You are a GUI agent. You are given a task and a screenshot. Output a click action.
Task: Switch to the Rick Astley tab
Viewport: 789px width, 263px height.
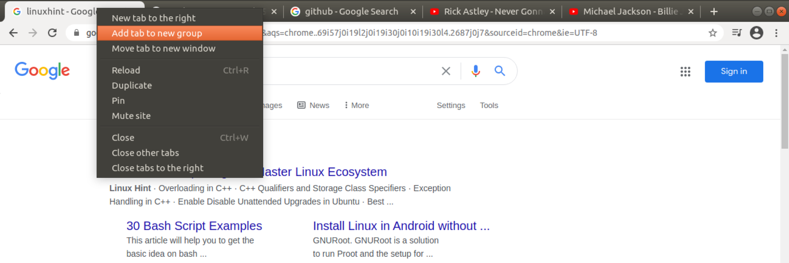(x=492, y=12)
